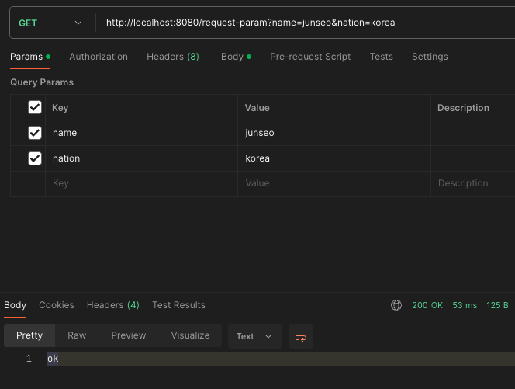Click the key cell 'nation'

[141, 158]
